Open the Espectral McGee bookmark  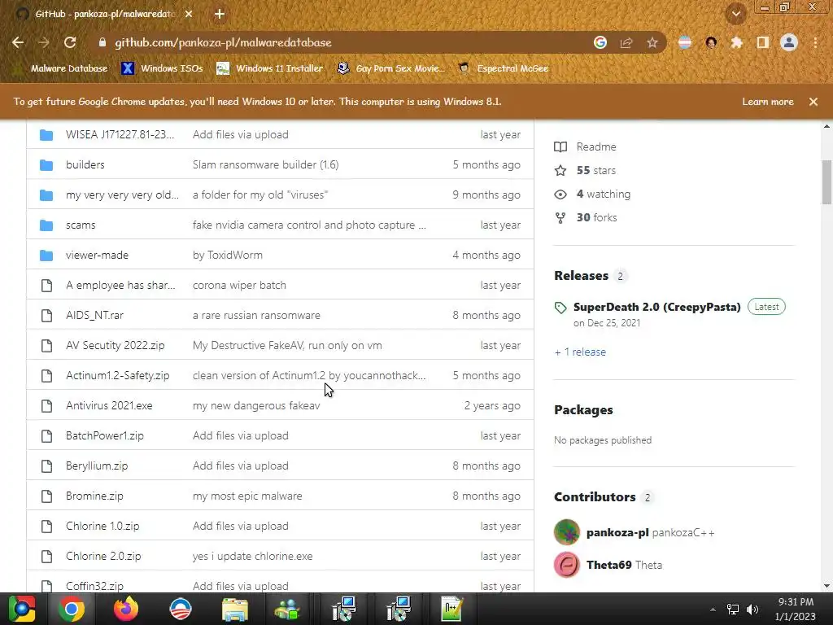pyautogui.click(x=504, y=68)
